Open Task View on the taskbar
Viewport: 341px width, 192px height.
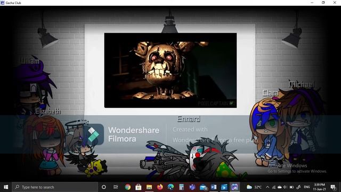click(x=116, y=187)
